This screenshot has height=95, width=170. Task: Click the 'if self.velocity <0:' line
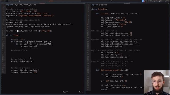click(113, 85)
